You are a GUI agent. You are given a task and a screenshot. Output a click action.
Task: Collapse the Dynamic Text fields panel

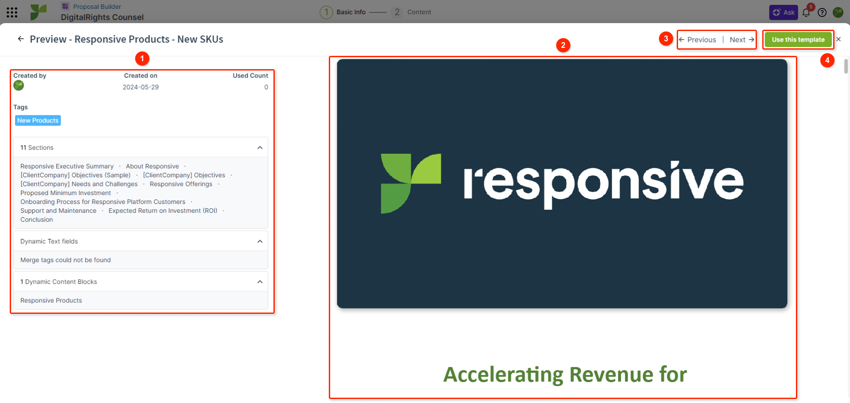[260, 241]
